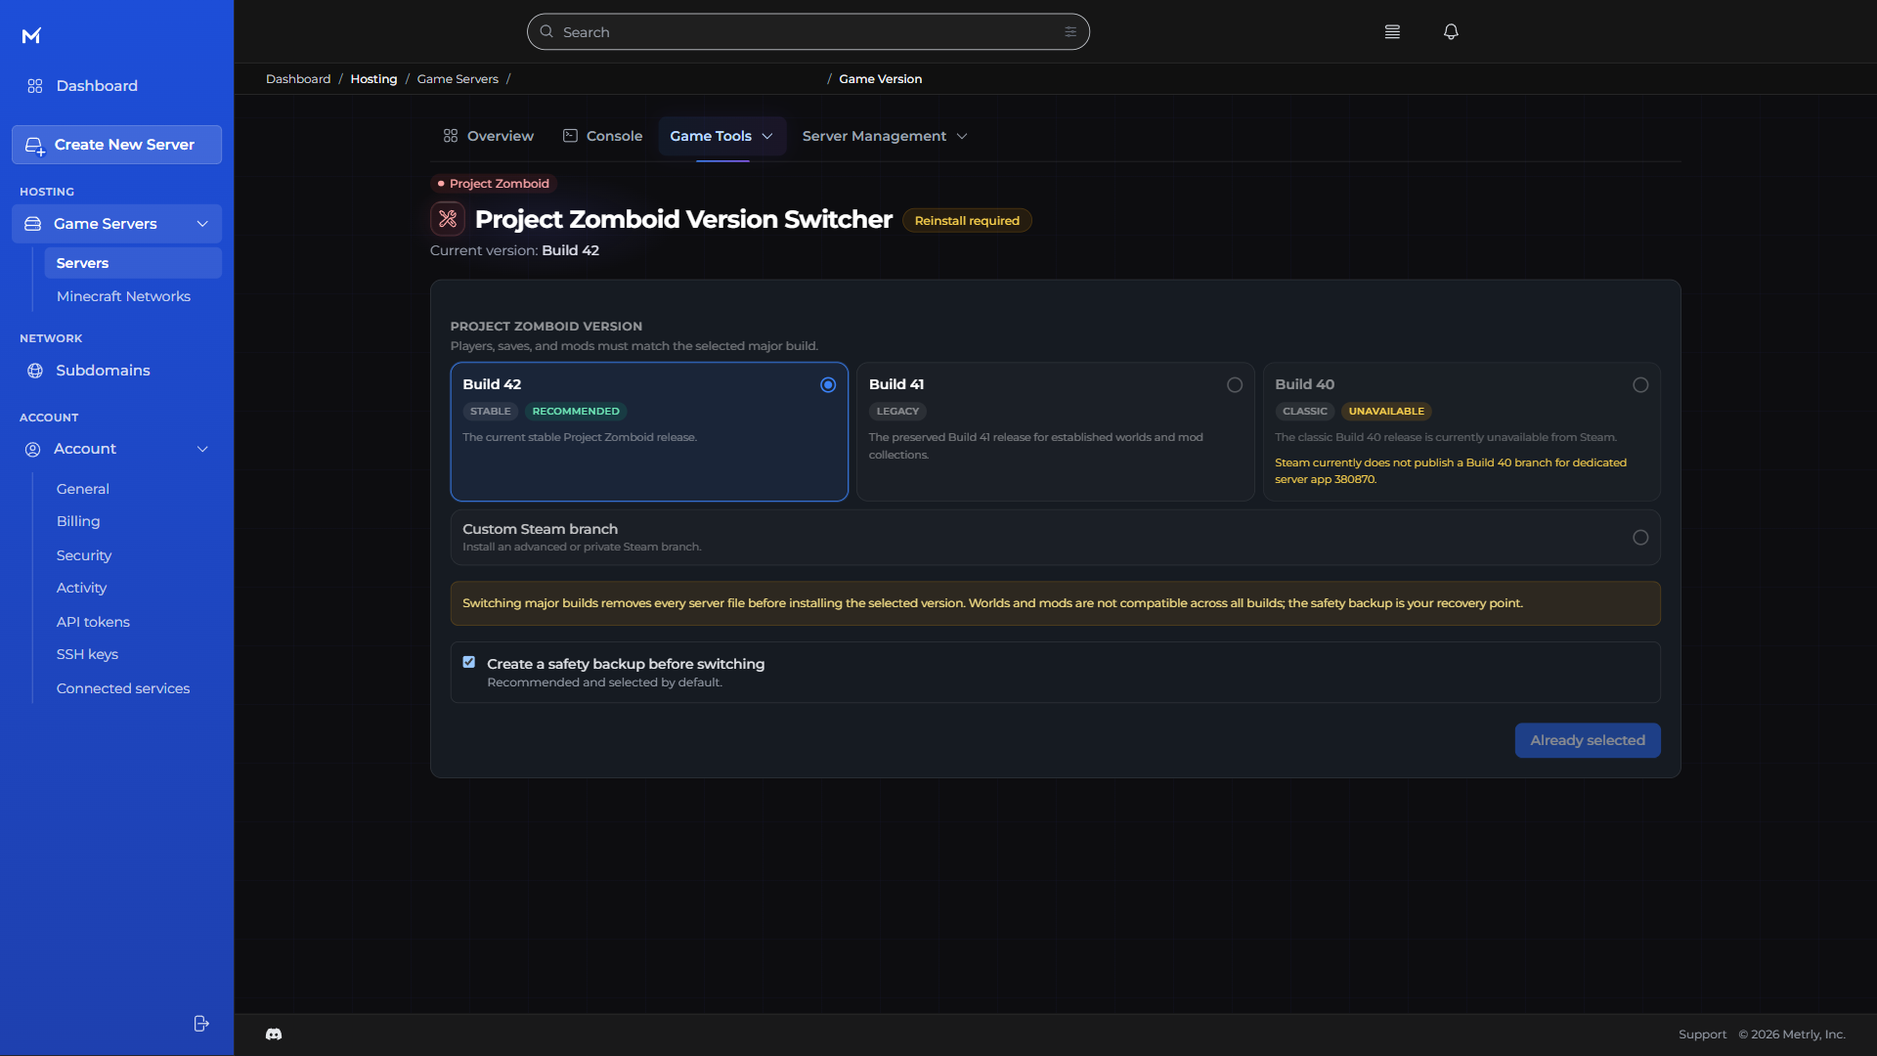
Task: Click the Reinstall required badge
Action: 967,221
